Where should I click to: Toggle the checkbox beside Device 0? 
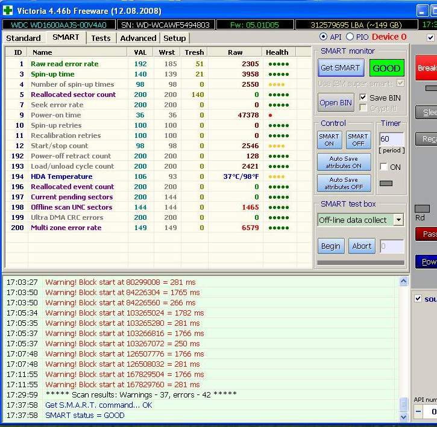tap(430, 37)
